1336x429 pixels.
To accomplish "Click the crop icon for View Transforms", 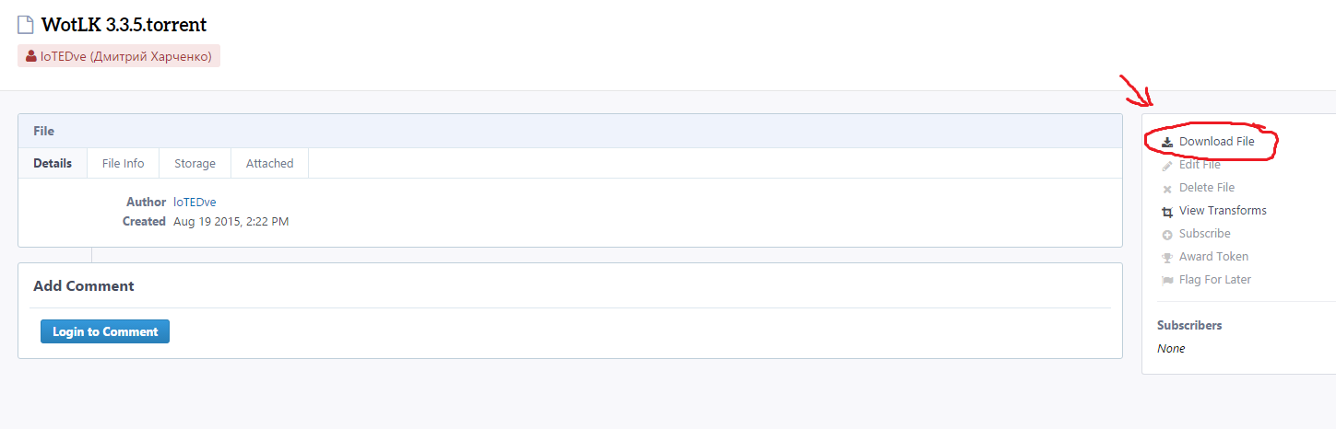I will pos(1167,212).
